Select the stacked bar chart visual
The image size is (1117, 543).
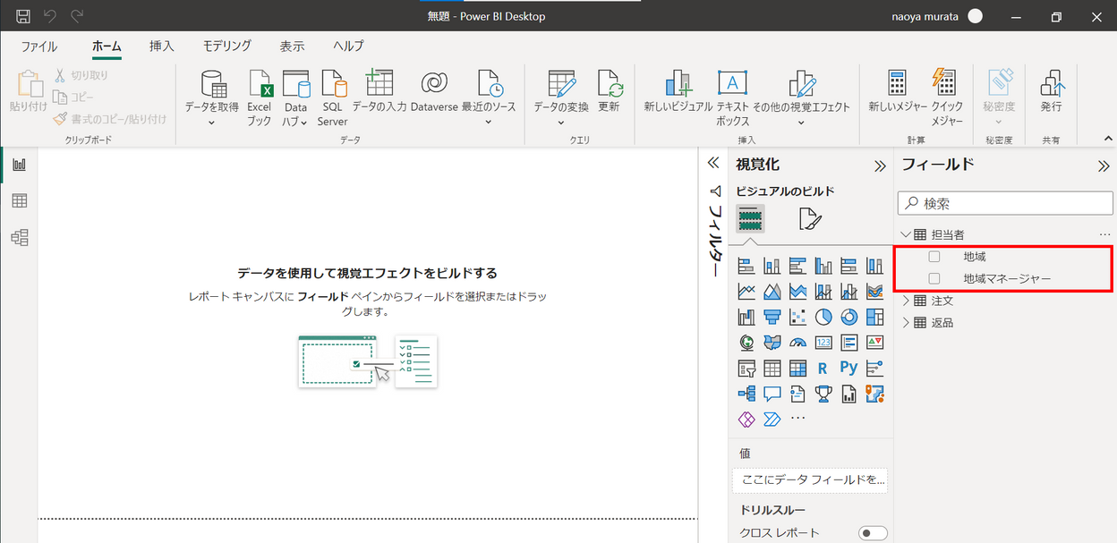[x=746, y=266]
